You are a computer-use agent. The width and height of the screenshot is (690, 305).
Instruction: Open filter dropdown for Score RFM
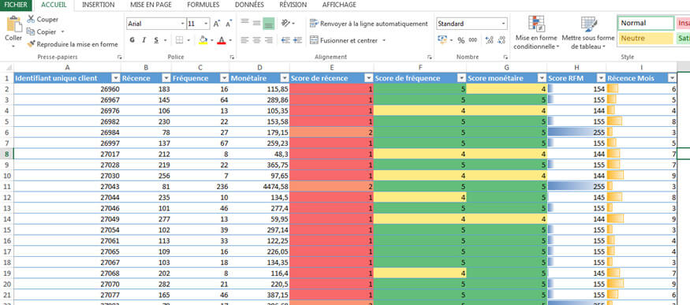click(601, 78)
